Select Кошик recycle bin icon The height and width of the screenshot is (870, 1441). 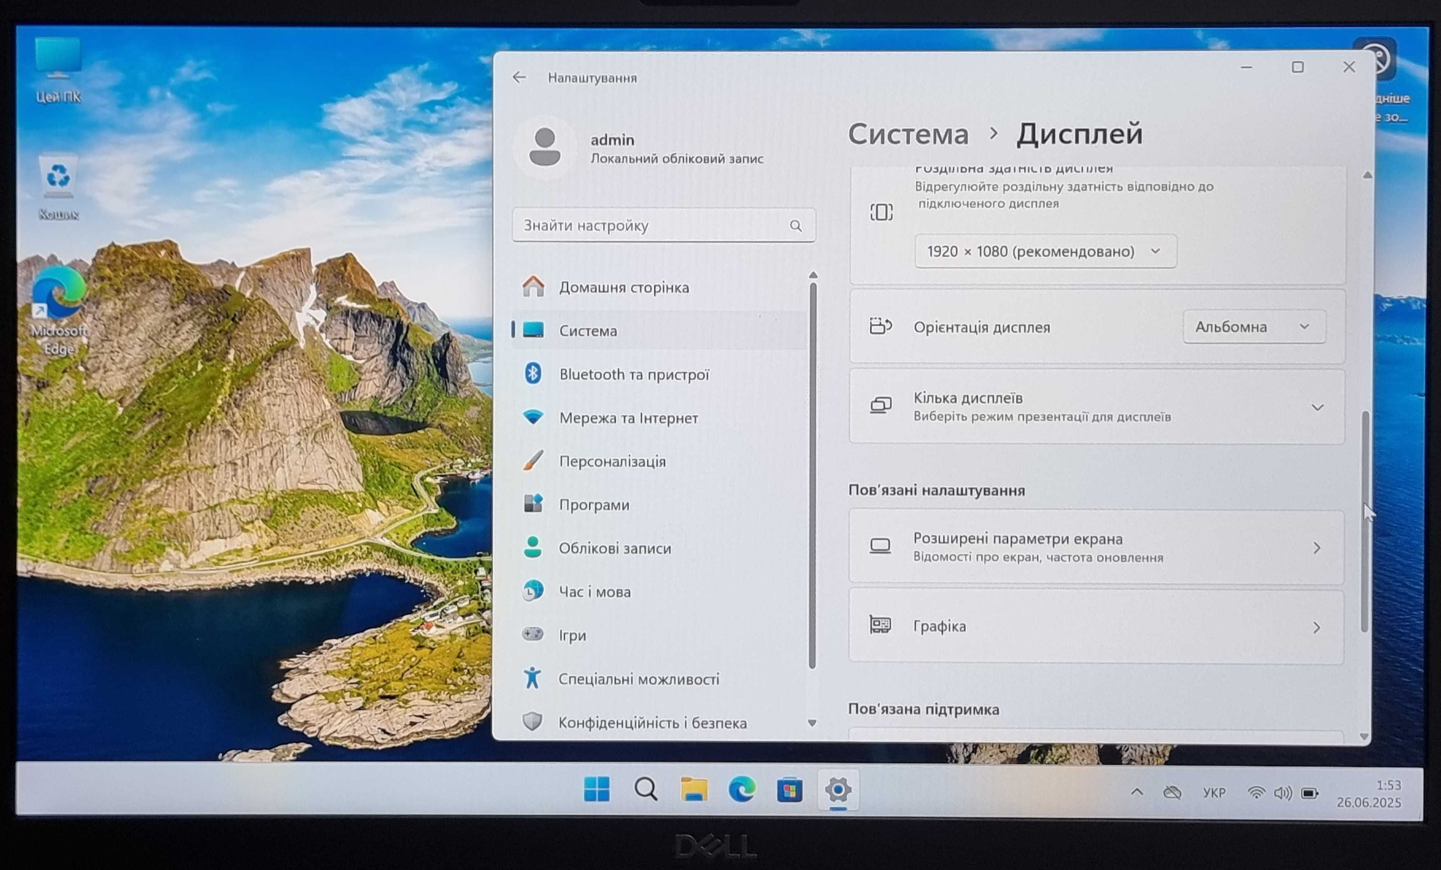pyautogui.click(x=58, y=187)
